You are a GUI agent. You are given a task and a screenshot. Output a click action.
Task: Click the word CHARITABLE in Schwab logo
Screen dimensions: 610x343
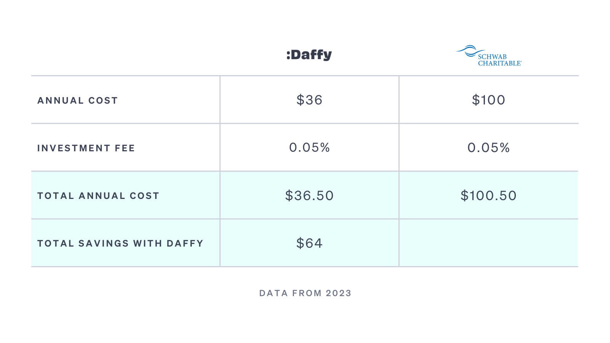tap(500, 63)
